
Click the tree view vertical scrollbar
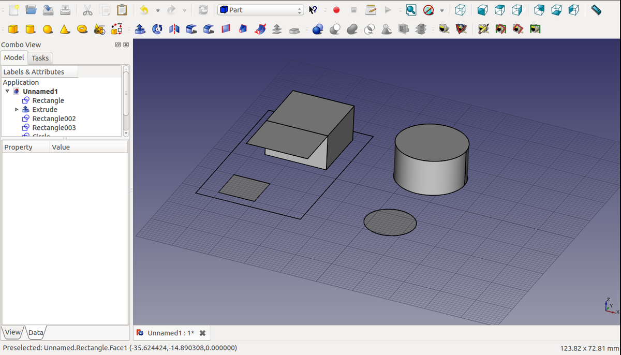click(x=126, y=93)
